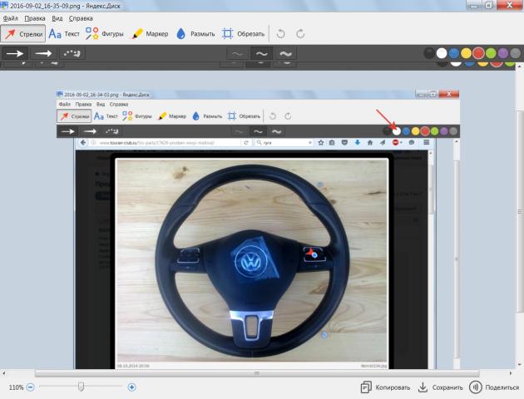Viewport: 524px width, 399px height.
Task: Choose the second thin arrow style
Action: (x=43, y=53)
